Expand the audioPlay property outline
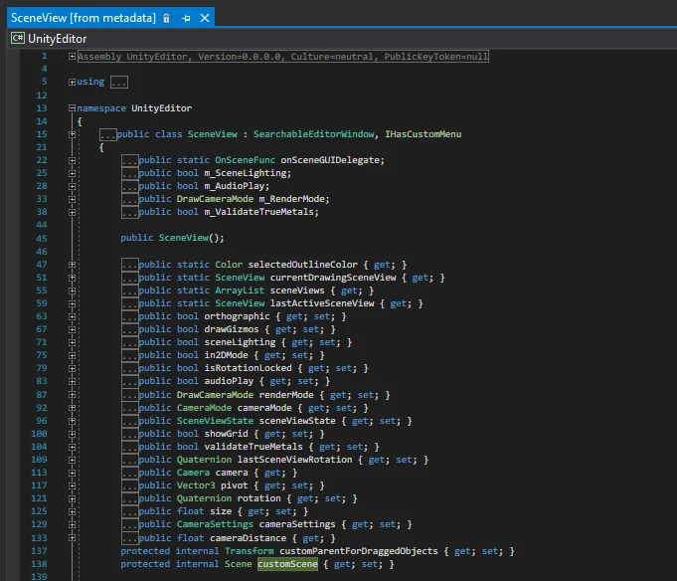Image resolution: width=677 pixels, height=581 pixels. coord(73,381)
